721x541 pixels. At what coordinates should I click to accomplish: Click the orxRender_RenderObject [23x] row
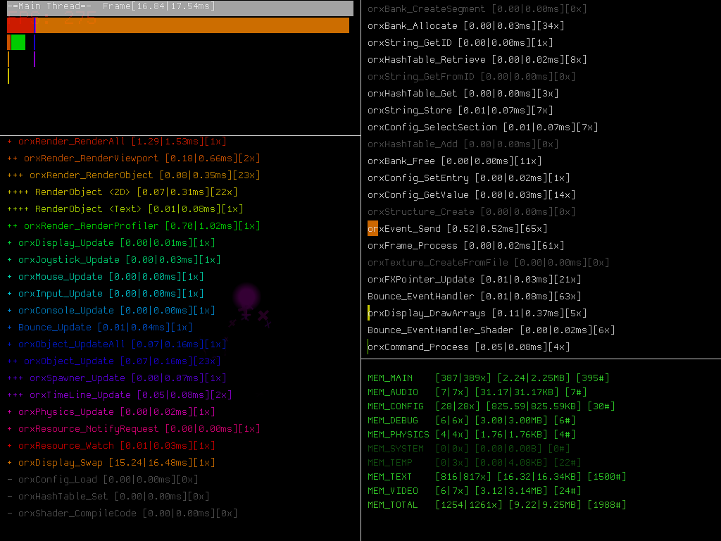pos(134,175)
